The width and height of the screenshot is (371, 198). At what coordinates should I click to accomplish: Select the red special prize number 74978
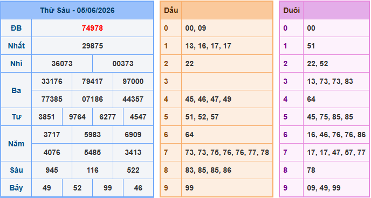pyautogui.click(x=92, y=28)
